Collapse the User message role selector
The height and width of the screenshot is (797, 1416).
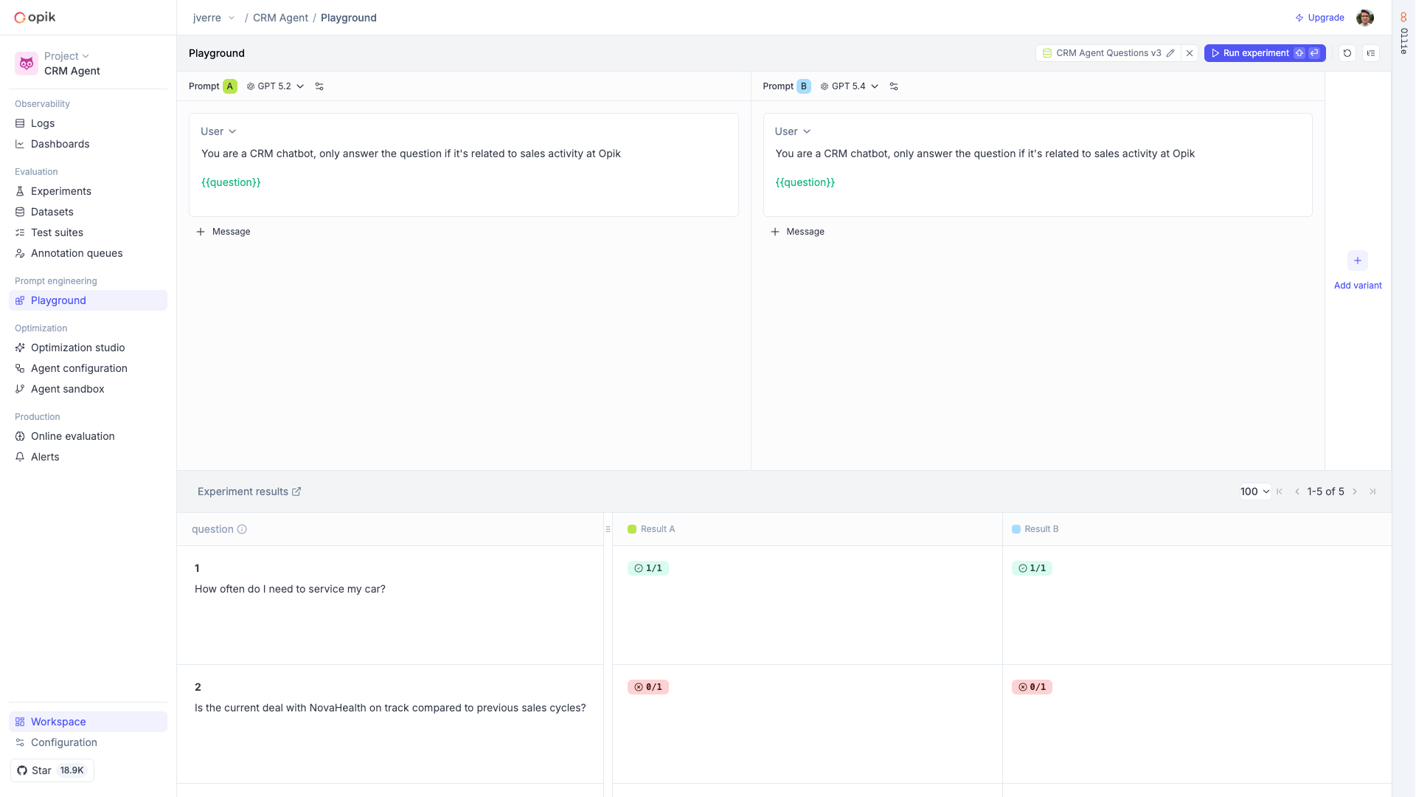point(218,131)
